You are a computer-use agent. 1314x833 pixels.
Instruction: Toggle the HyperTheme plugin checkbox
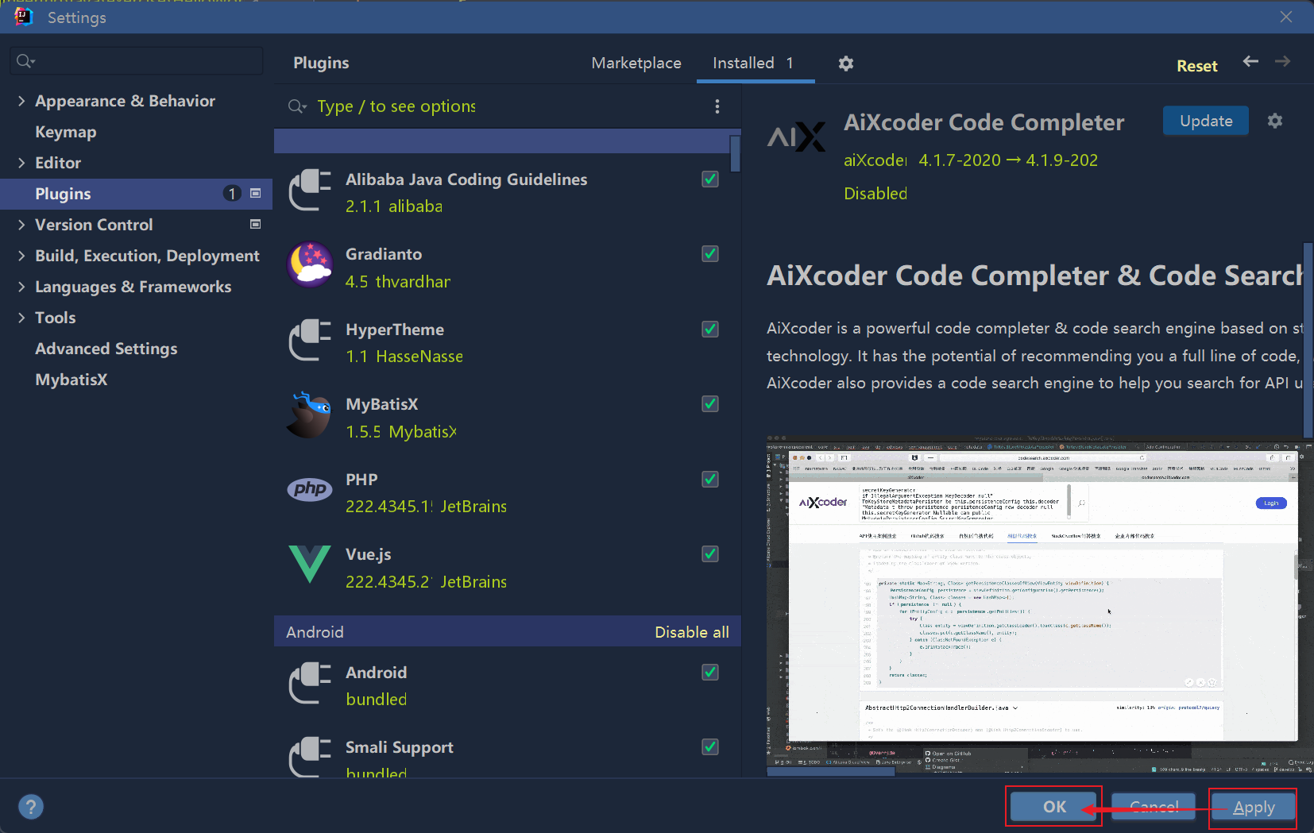(x=710, y=329)
